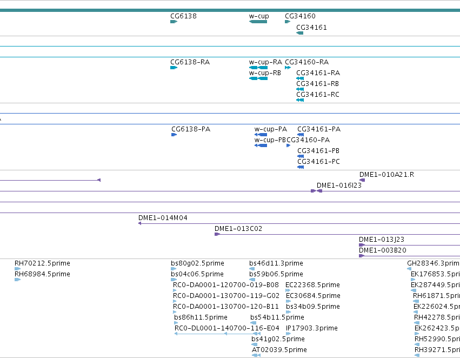The height and width of the screenshot is (358, 460).
Task: Select the EK287449.5prime EST label
Action: (435, 285)
